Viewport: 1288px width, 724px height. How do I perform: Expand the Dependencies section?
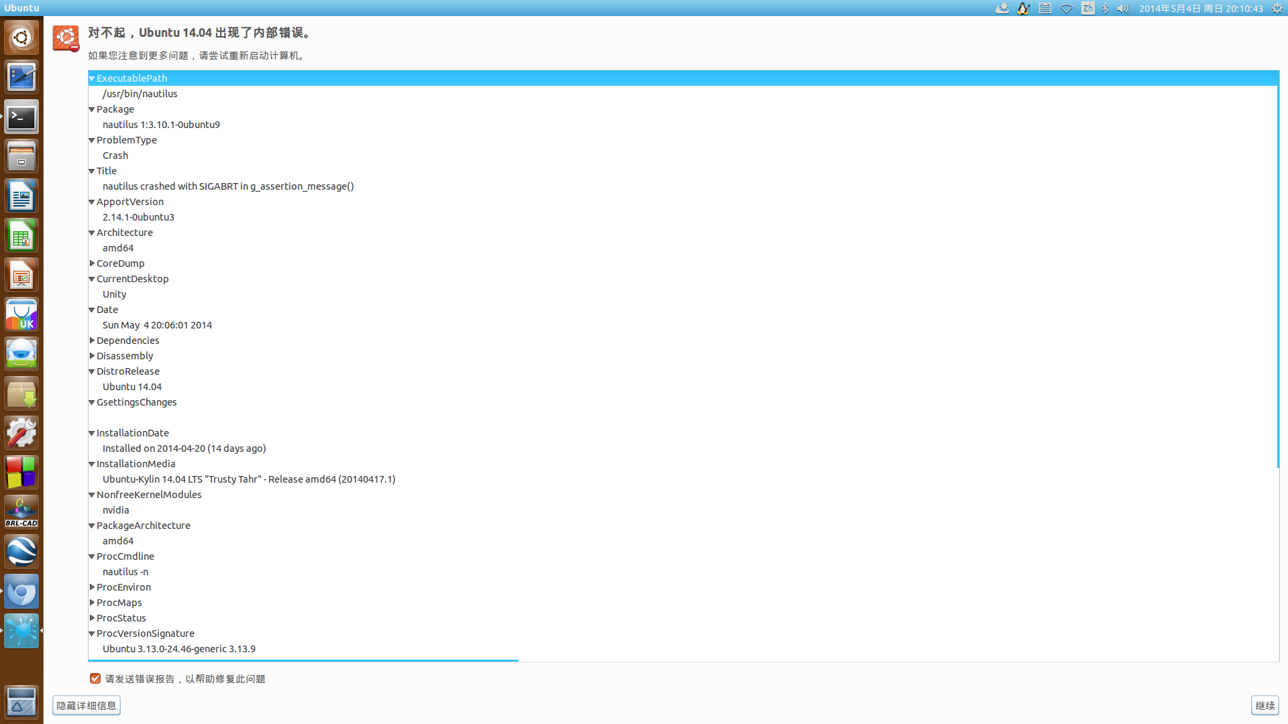[92, 341]
